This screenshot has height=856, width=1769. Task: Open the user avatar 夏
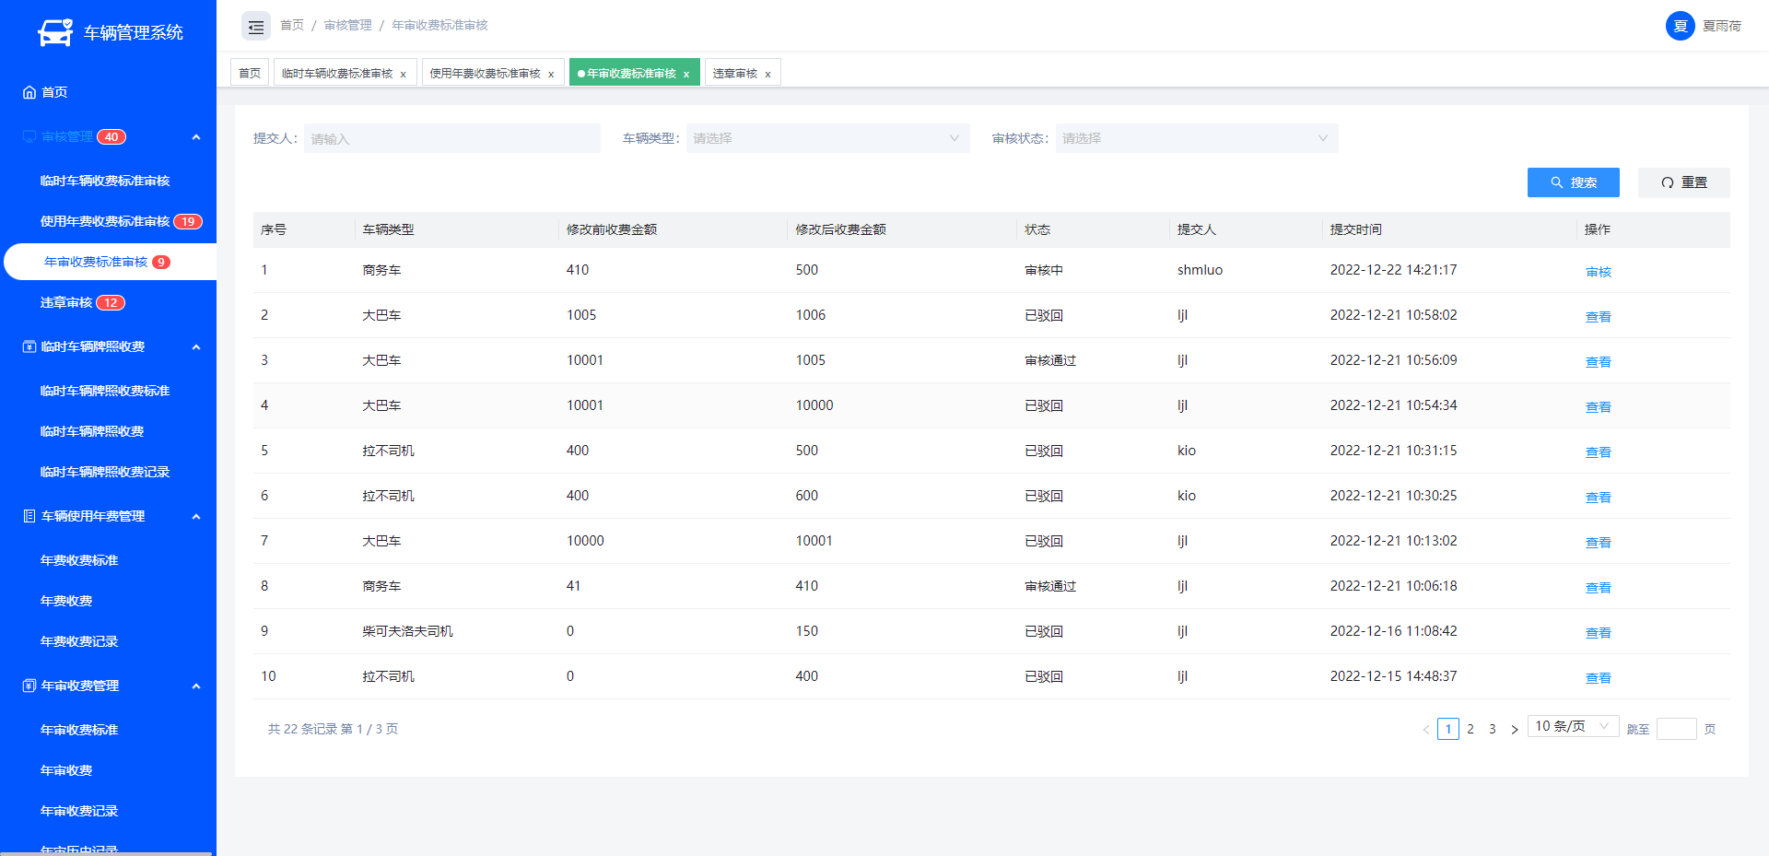click(x=1680, y=26)
